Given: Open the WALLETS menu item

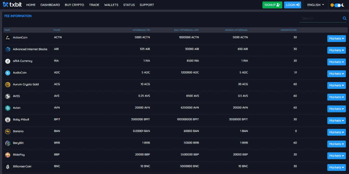Looking at the screenshot, I should 111,5.
